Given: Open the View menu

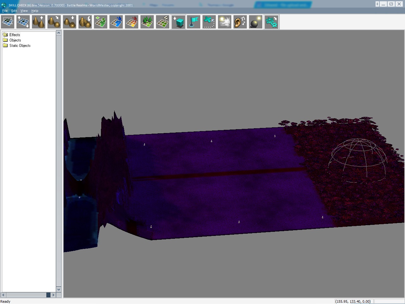Looking at the screenshot, I should [x=24, y=11].
